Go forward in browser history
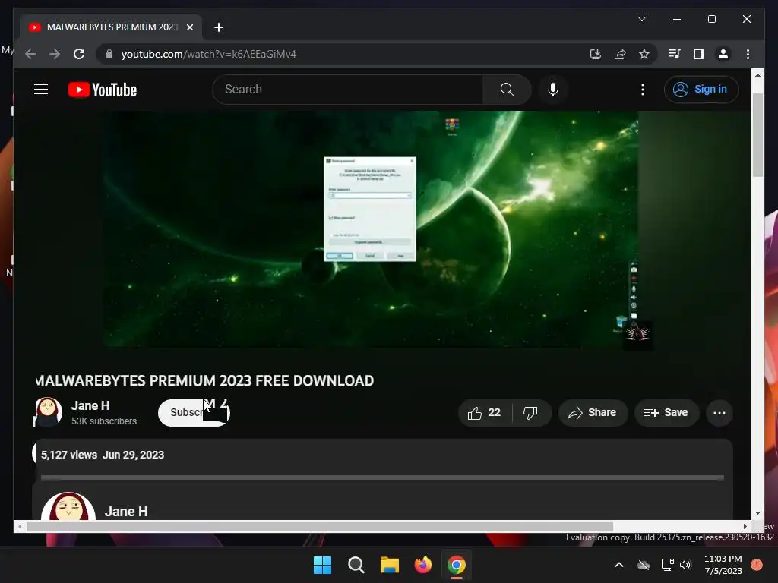Viewport: 778px width, 583px height. tap(55, 54)
